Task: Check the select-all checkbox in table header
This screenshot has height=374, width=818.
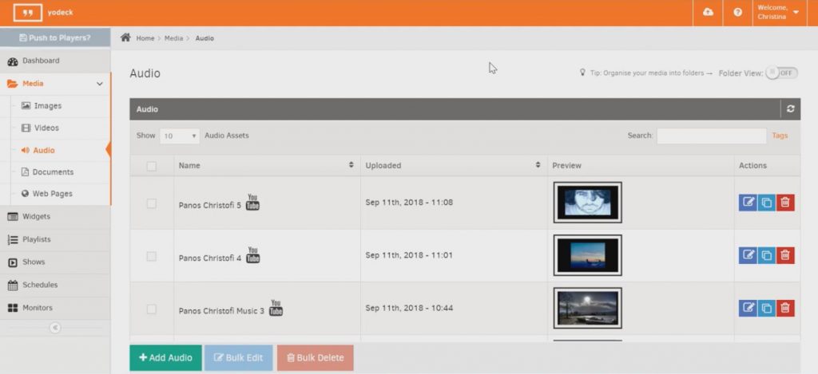Action: 151,166
